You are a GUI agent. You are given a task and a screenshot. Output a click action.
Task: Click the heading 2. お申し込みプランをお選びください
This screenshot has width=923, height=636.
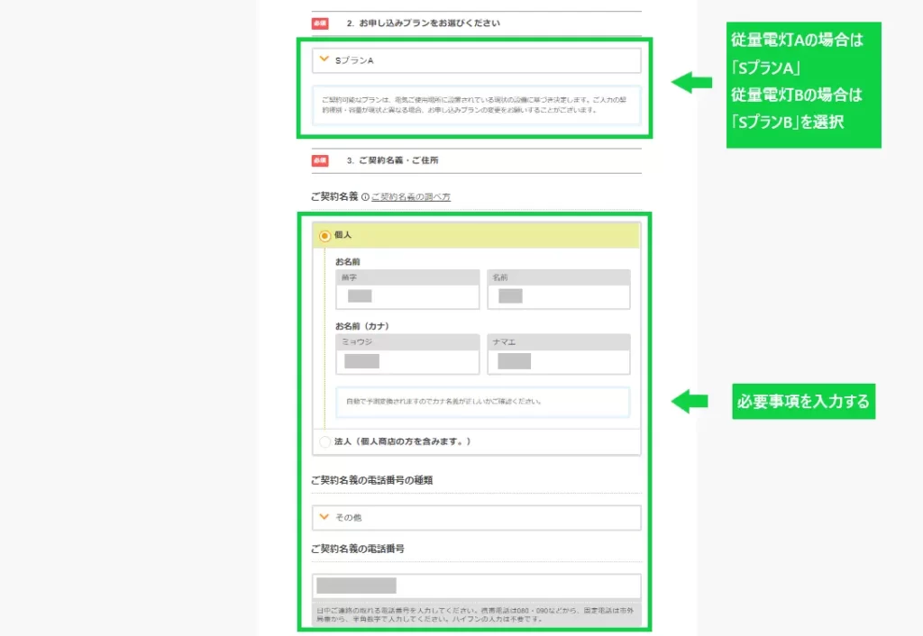(424, 23)
